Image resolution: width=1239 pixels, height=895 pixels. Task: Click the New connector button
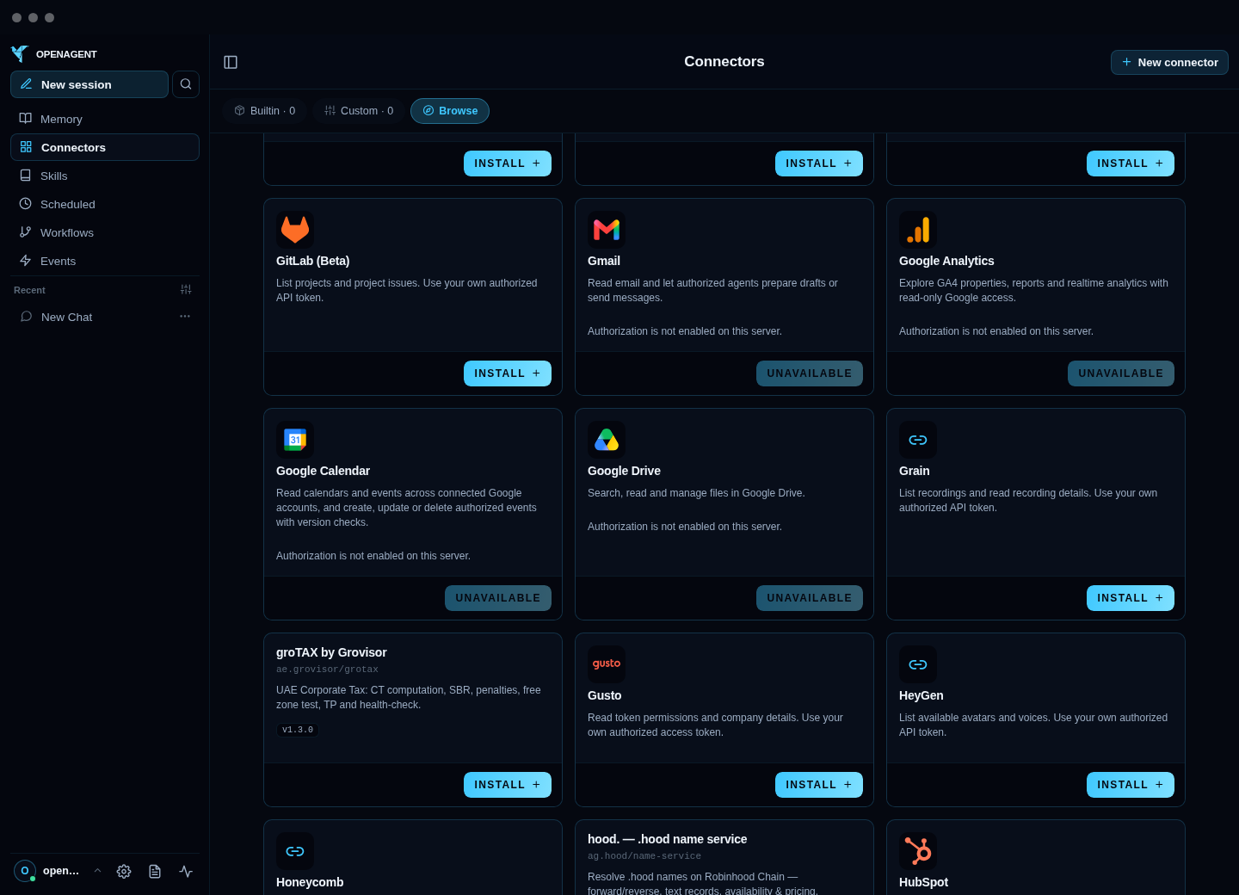tap(1169, 62)
